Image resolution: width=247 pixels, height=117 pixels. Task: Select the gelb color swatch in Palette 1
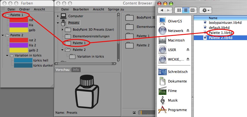(x=19, y=30)
